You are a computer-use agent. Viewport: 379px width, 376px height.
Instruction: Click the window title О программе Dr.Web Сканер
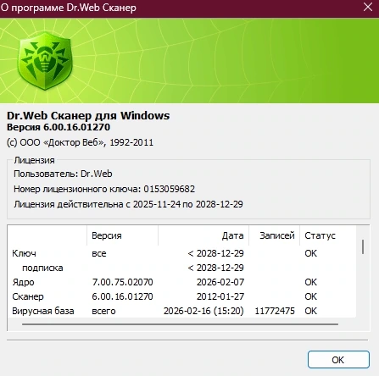pos(69,8)
